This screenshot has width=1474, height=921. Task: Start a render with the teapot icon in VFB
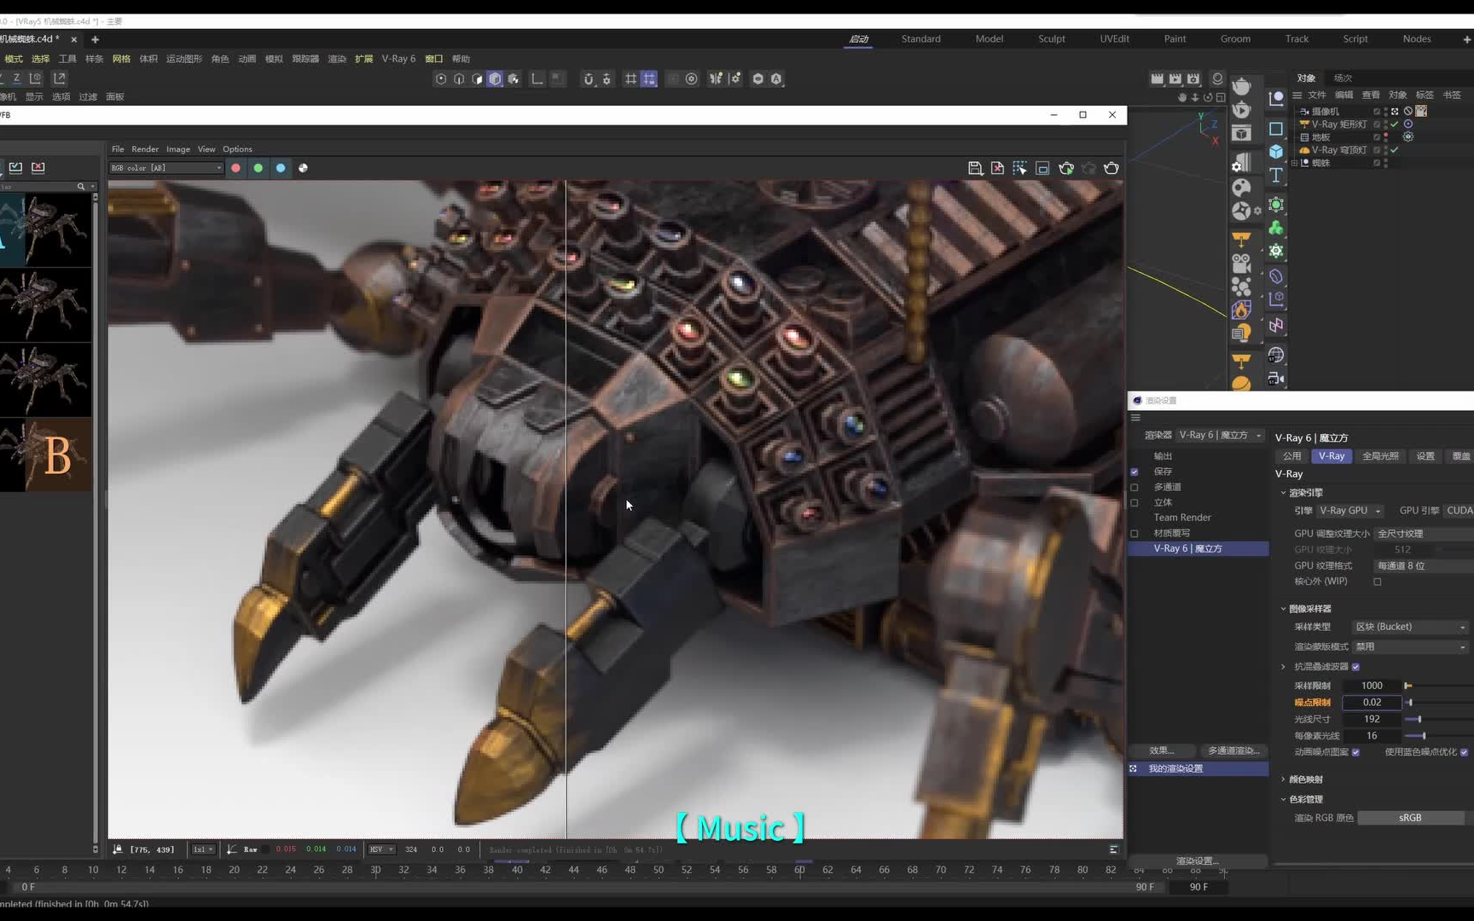point(1066,168)
